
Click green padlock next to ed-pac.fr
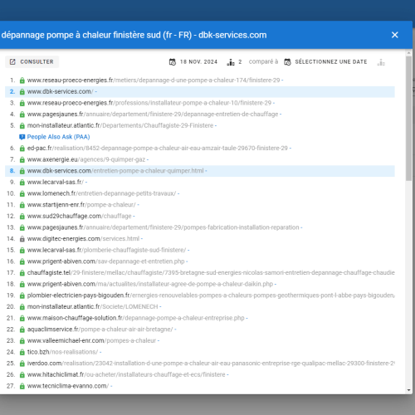click(22, 149)
